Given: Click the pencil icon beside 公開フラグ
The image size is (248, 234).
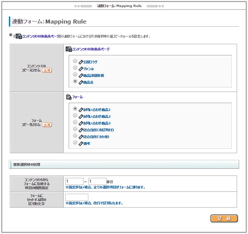Looking at the screenshot, I should click(81, 62).
